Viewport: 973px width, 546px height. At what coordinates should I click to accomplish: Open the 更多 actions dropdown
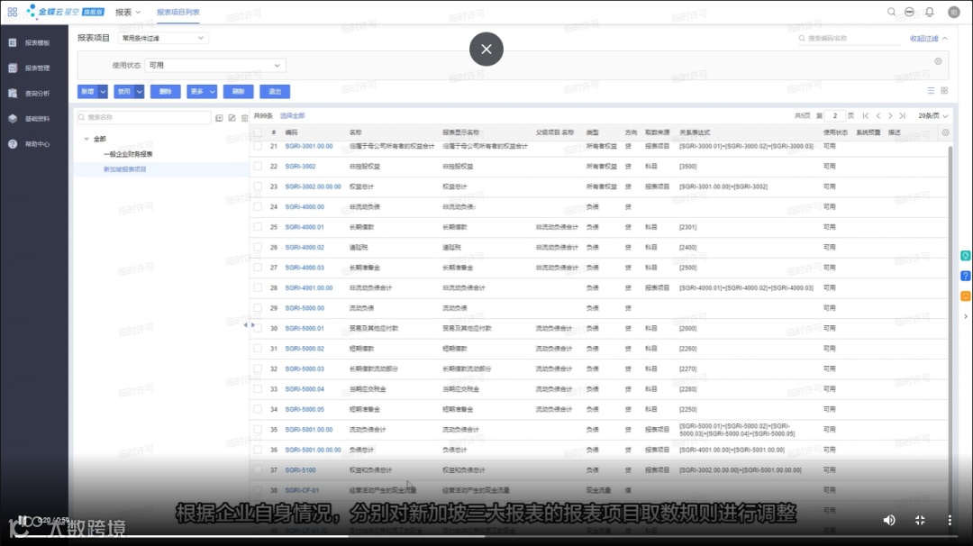point(202,92)
